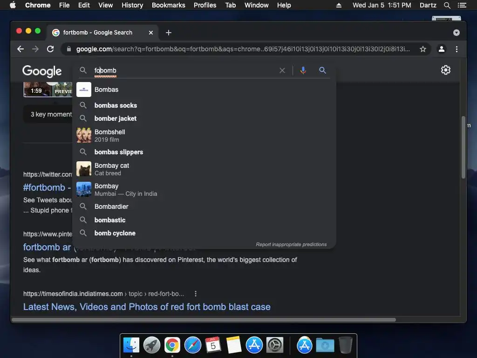Open Chrome's three-dot menu
477x358 pixels.
(457, 49)
